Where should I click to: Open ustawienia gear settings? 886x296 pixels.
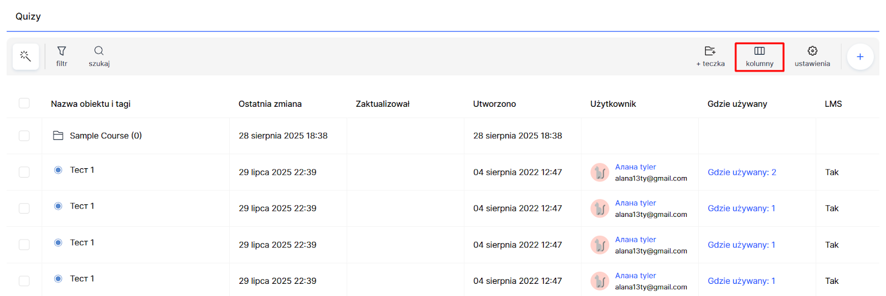tap(812, 56)
